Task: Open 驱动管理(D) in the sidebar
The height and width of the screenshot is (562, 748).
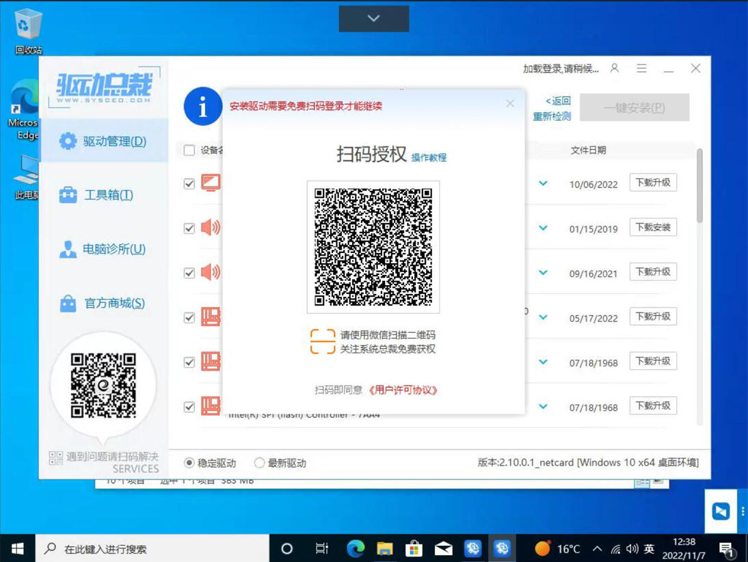Action: 104,142
